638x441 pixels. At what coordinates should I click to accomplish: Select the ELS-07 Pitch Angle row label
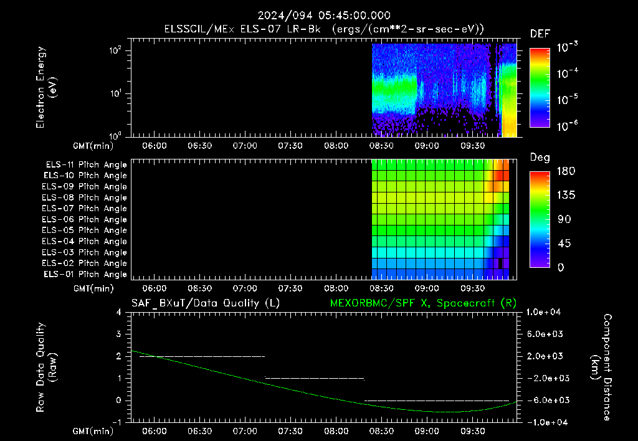84,209
